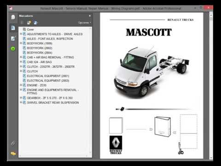Click the document vertical scrollbar thumb
Image resolution: width=221 pixels, height=166 pixels.
click(211, 19)
